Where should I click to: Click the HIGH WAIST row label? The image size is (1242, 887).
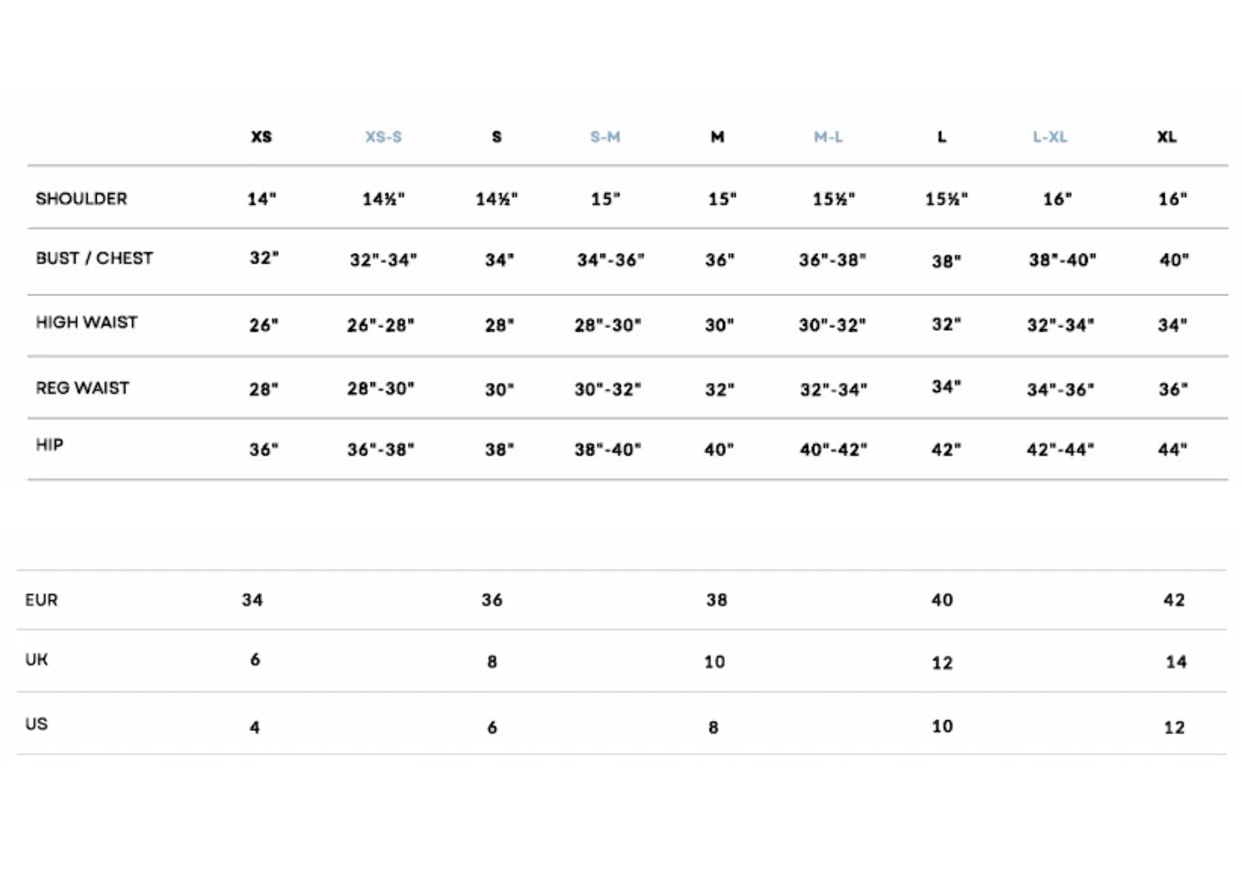[x=87, y=322]
